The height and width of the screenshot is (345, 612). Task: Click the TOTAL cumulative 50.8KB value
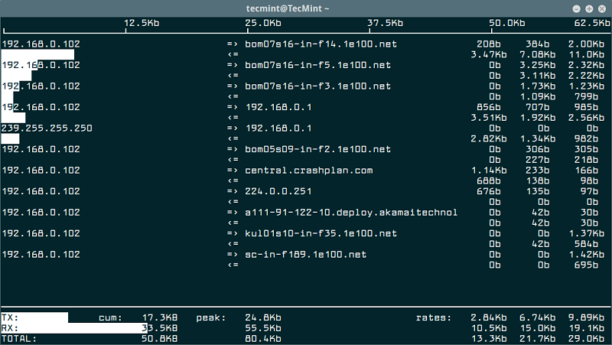(x=160, y=339)
